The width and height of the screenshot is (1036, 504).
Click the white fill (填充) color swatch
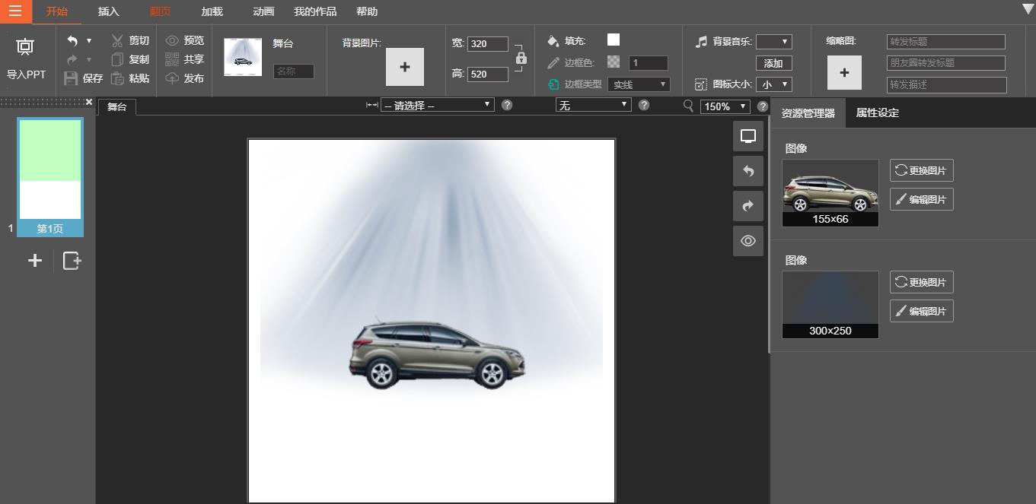[613, 40]
